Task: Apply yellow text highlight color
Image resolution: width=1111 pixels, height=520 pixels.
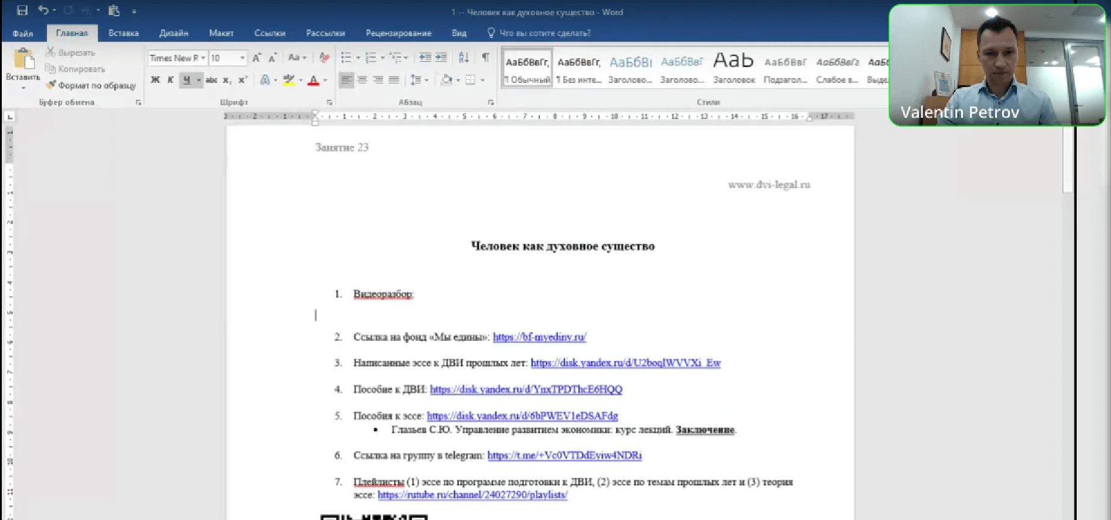Action: (x=289, y=80)
